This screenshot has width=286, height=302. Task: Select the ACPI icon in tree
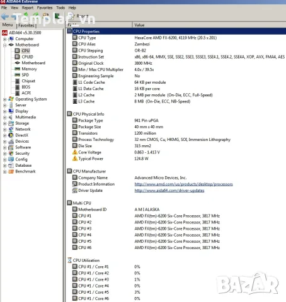pos(18,93)
